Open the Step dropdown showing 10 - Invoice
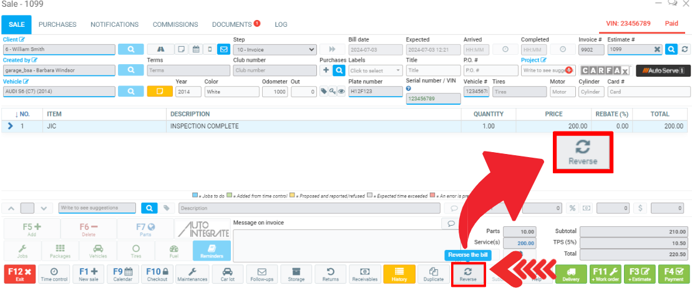Screen dimensions: 692x288 pos(275,49)
